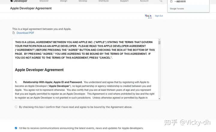
Task: Click the Apple Developer logo
Action: pos(19,1)
